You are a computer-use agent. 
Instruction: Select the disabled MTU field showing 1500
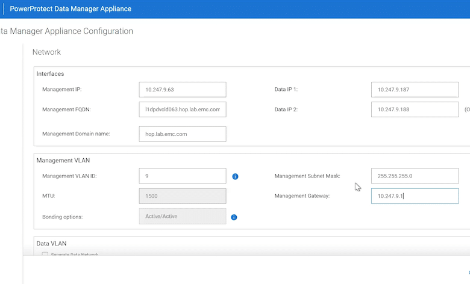[x=183, y=196]
